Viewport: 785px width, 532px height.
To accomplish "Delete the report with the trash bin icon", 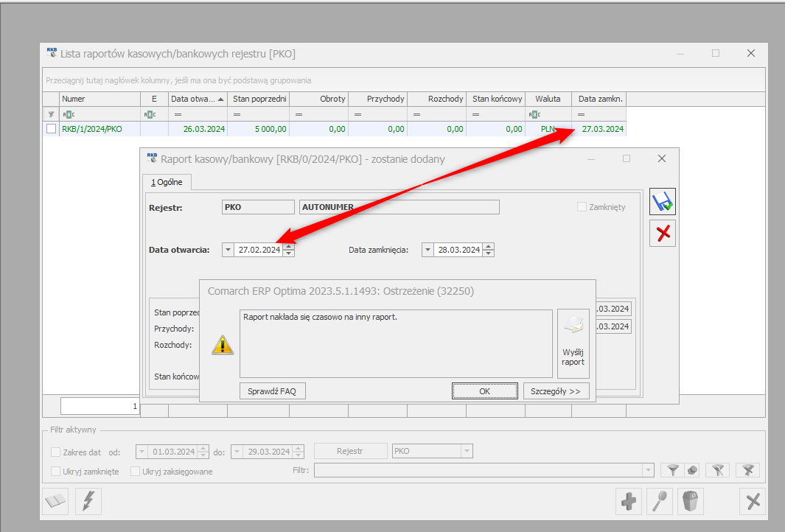I will [x=691, y=501].
